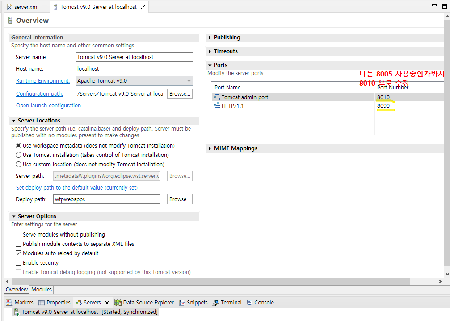Click the Runtime Environment link
The image size is (450, 321).
coord(43,80)
